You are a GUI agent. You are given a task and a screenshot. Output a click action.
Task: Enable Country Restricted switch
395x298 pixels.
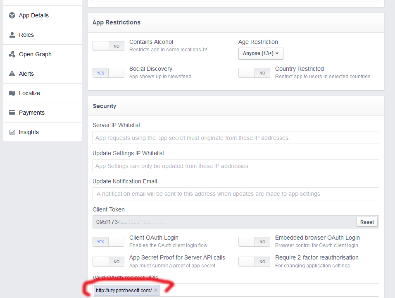(254, 73)
